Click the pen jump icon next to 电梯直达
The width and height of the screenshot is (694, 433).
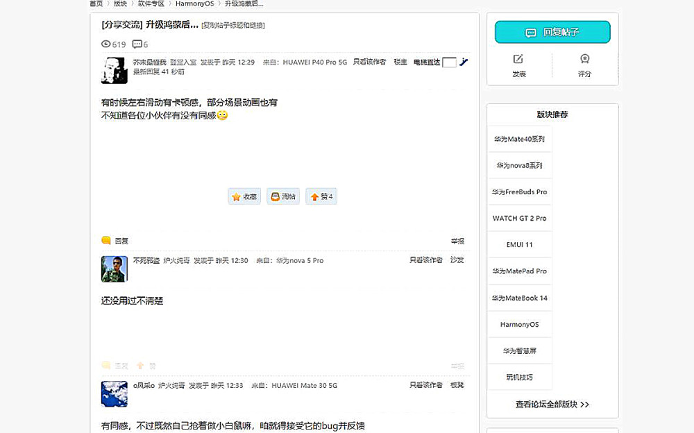coord(464,62)
